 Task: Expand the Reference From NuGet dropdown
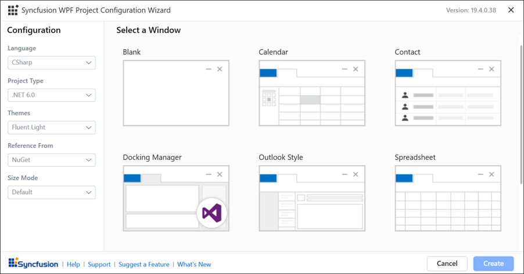click(x=52, y=160)
